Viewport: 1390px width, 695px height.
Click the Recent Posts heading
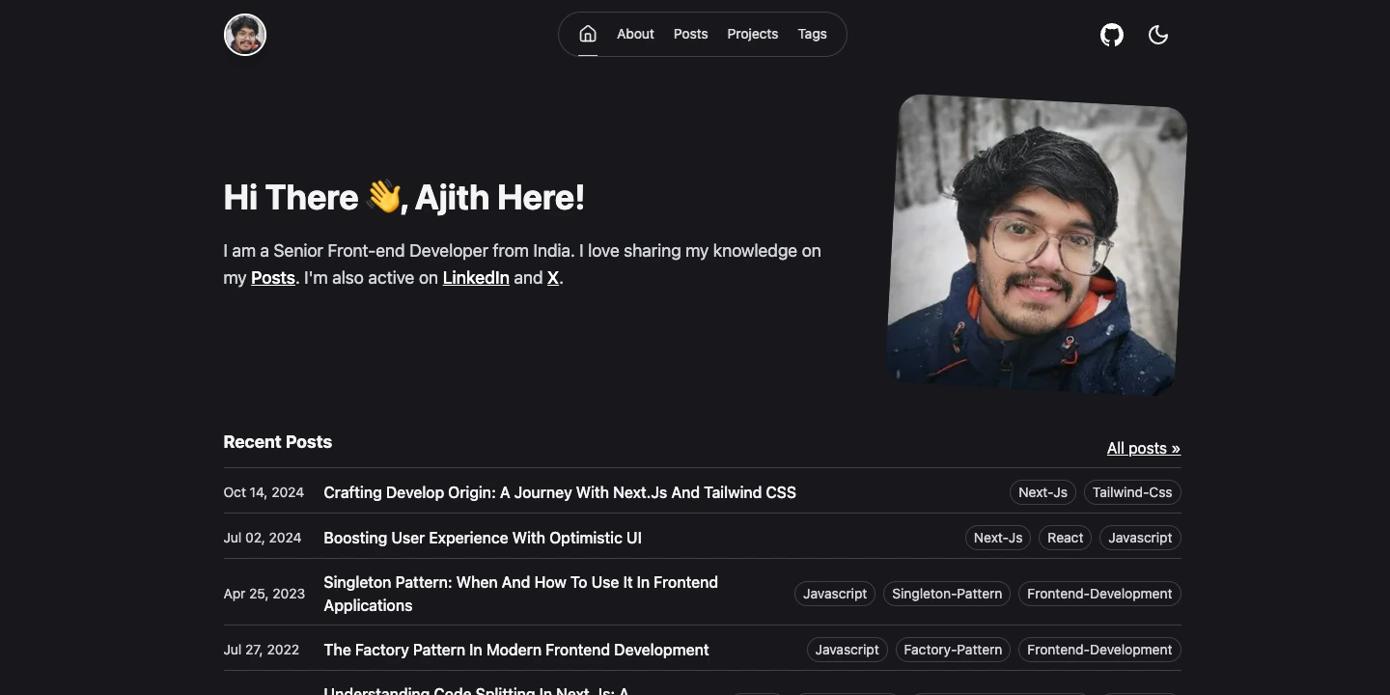(278, 442)
